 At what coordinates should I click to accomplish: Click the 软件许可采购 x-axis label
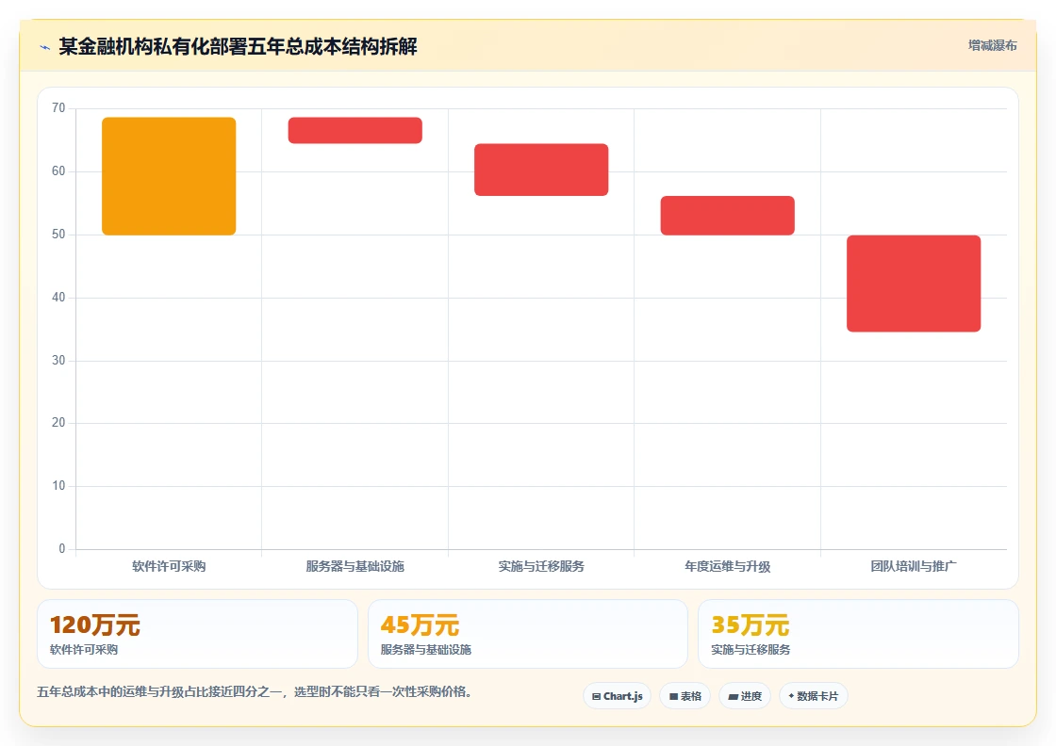169,566
